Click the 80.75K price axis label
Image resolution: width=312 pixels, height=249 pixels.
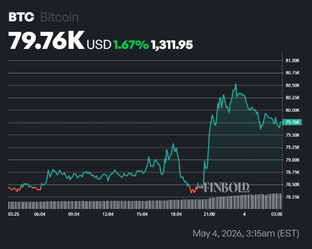pos(292,73)
